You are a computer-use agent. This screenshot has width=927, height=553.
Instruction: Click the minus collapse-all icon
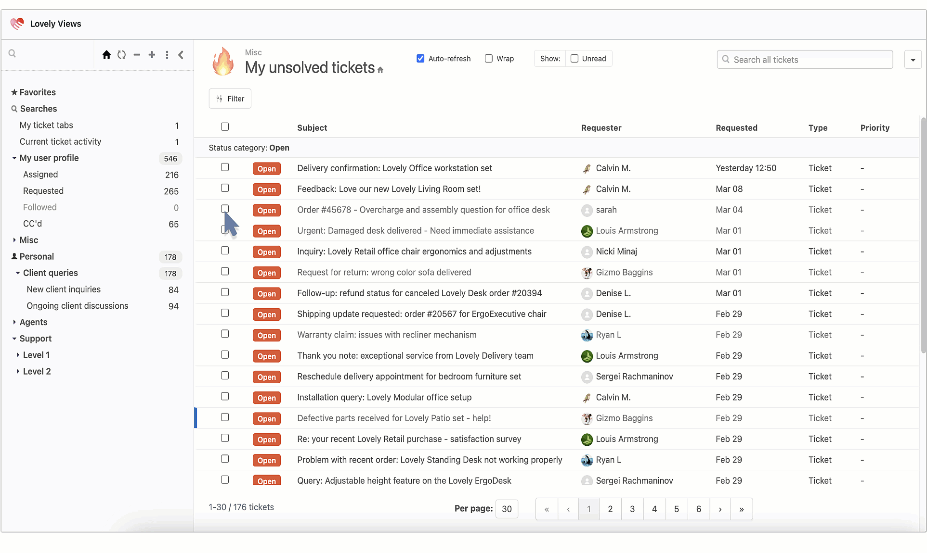pyautogui.click(x=137, y=55)
